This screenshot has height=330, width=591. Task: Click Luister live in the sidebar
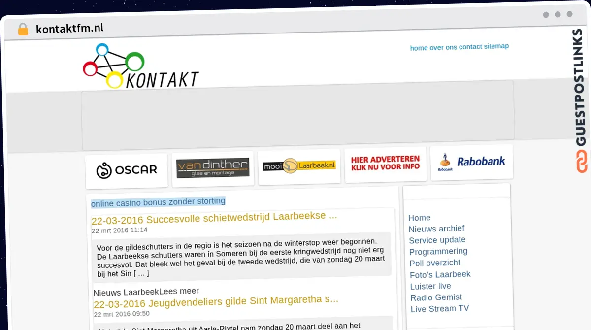(430, 286)
